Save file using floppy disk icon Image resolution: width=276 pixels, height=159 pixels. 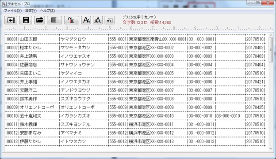[x=26, y=20]
